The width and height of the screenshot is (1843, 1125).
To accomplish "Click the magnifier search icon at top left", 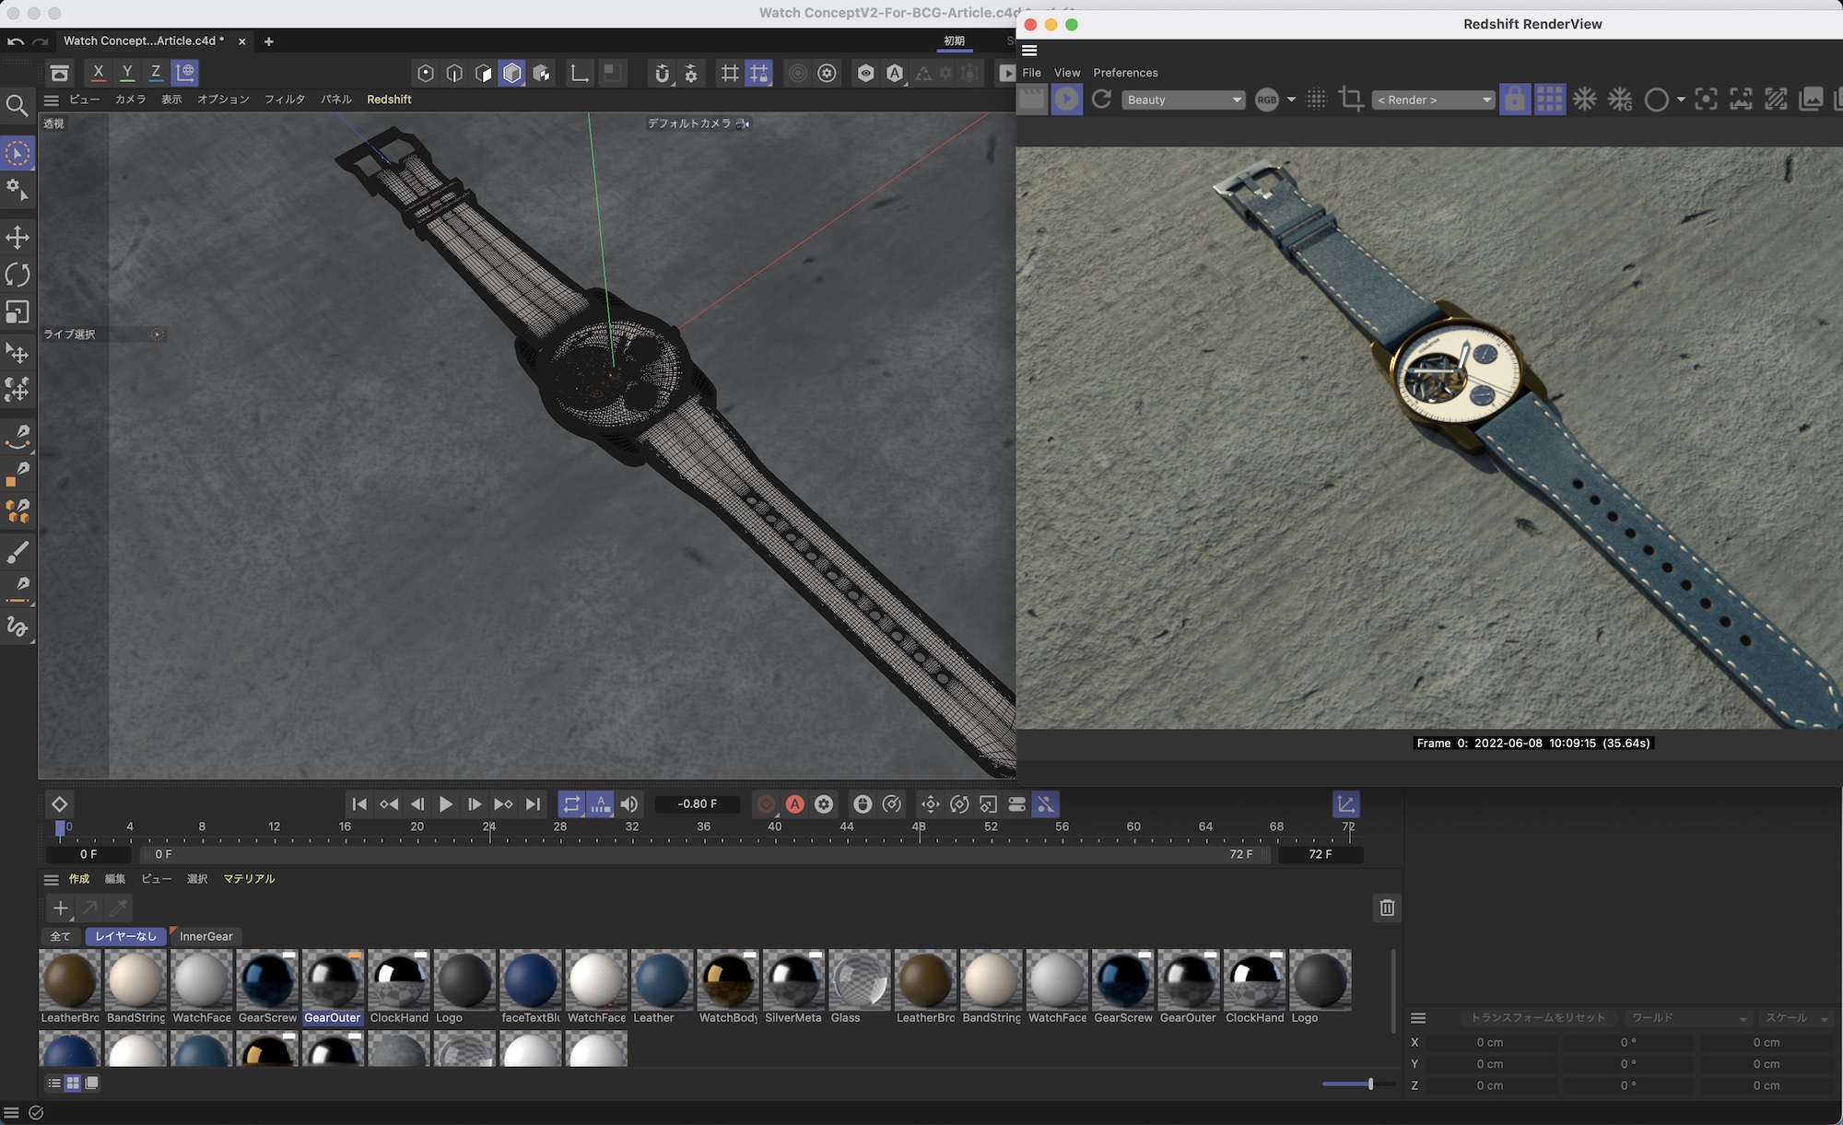I will tap(17, 107).
